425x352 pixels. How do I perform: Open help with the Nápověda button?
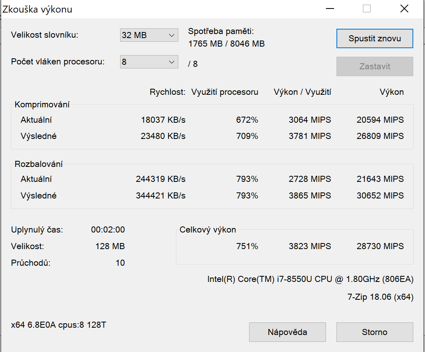pyautogui.click(x=287, y=332)
